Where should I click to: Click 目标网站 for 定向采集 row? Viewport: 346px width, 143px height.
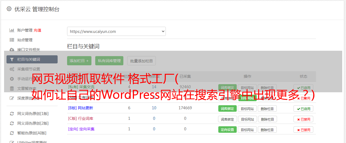247,130
